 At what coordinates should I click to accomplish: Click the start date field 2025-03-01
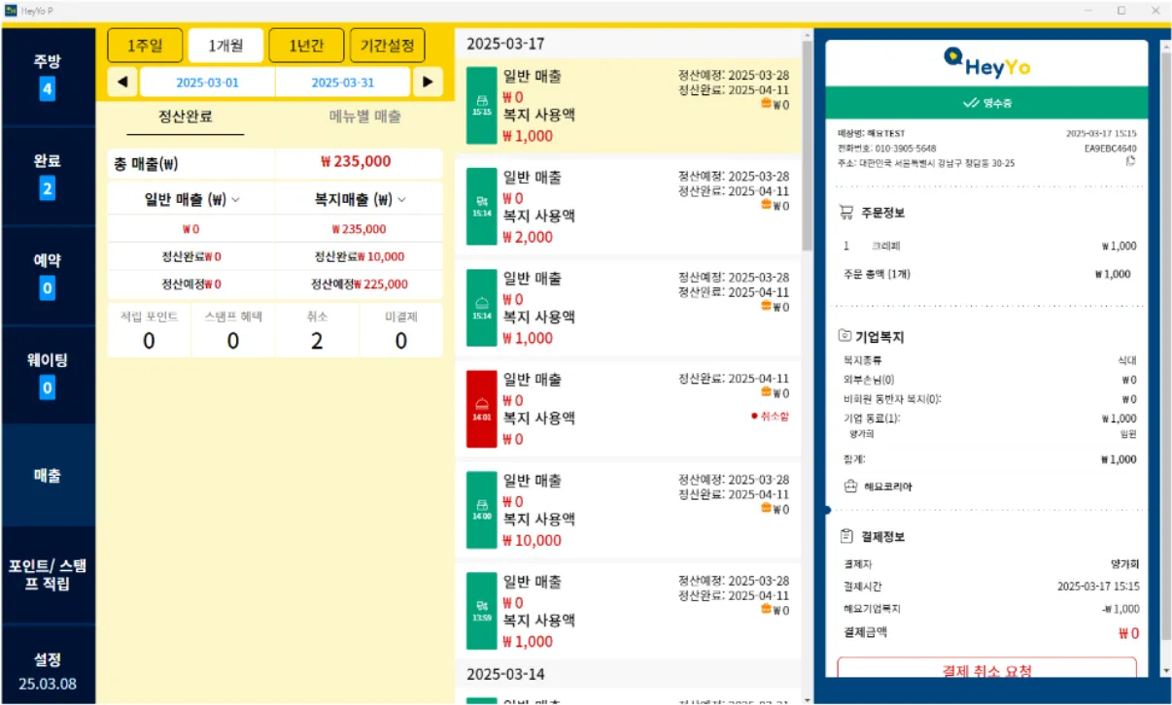(x=207, y=83)
